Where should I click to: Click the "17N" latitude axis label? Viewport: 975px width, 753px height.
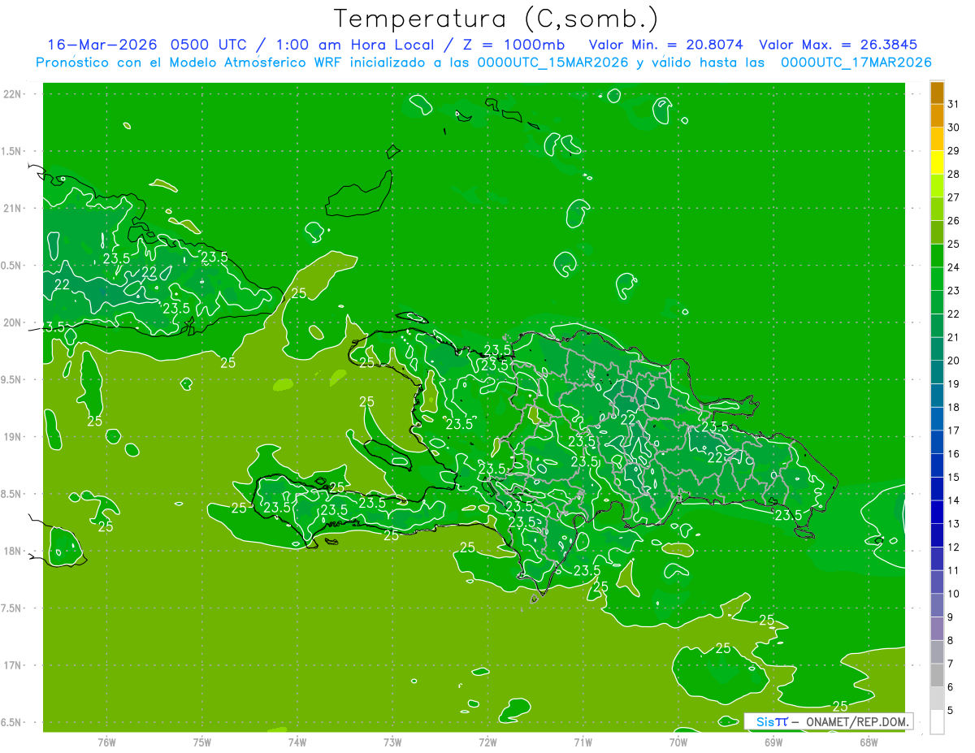(x=14, y=665)
